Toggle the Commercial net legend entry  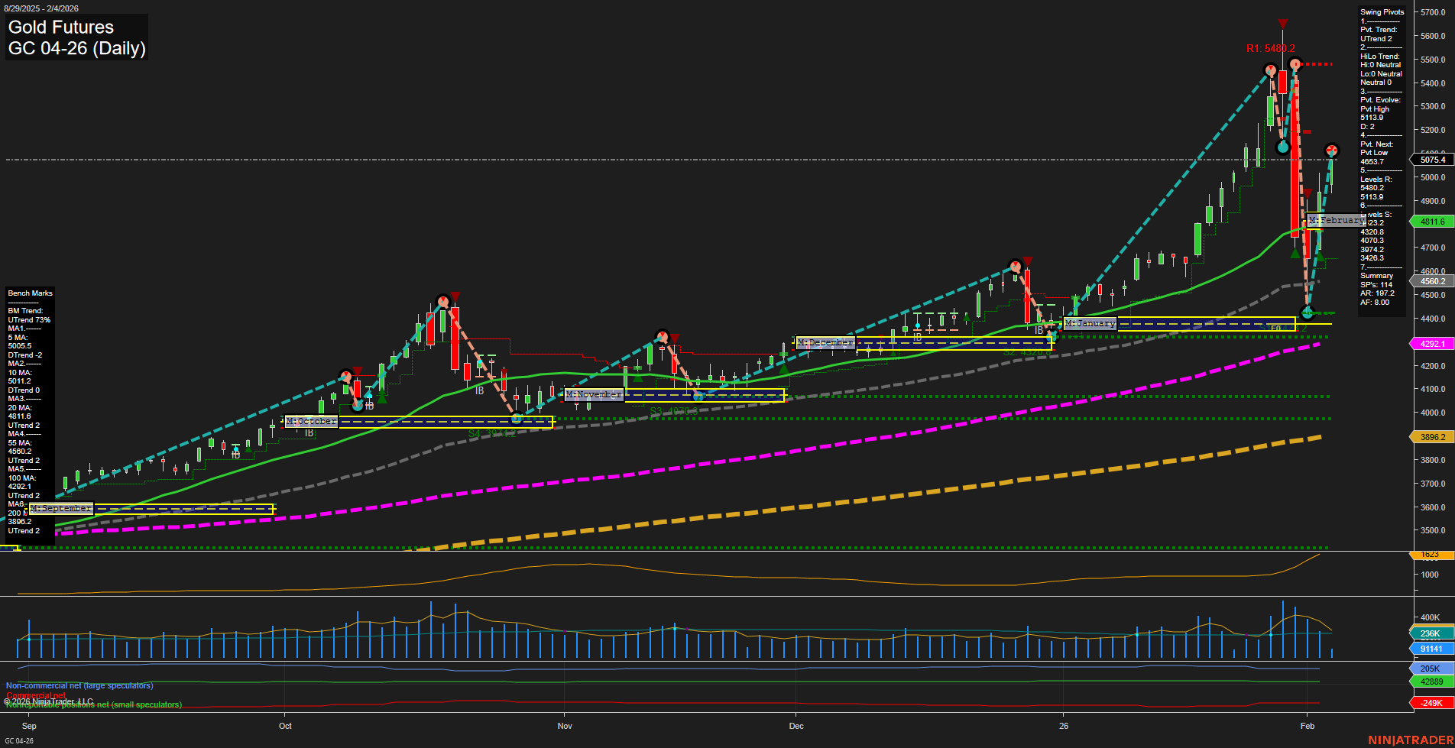click(34, 695)
